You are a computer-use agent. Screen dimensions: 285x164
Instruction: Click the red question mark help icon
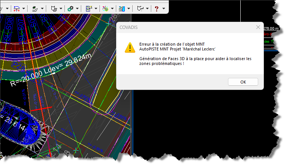[x=156, y=9]
